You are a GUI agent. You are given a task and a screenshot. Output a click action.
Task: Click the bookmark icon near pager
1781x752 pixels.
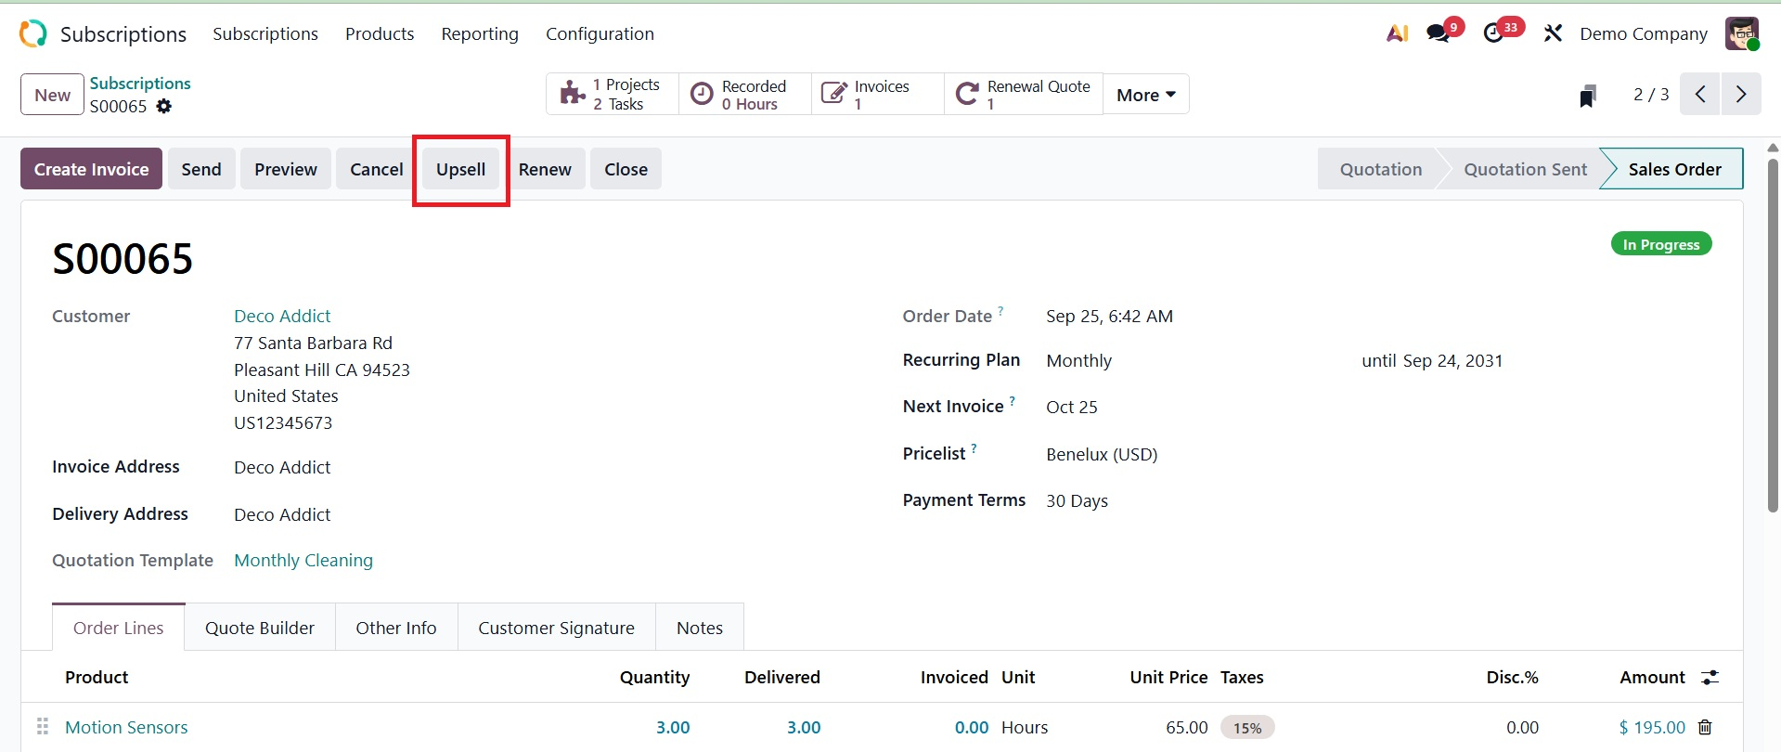click(1588, 96)
